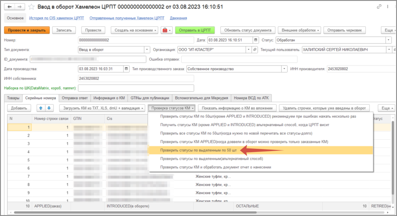Viewport: 397px width, 216px height.
Task: Click the Добавить button
Action: (19, 108)
